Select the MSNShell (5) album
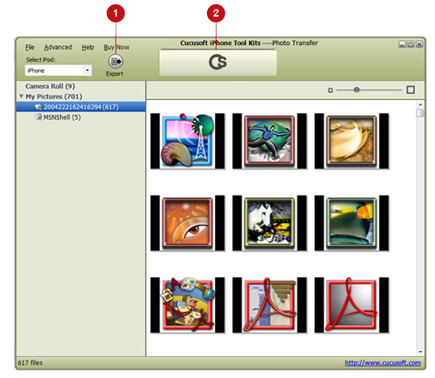Viewport: 435px width, 378px height. click(x=62, y=117)
